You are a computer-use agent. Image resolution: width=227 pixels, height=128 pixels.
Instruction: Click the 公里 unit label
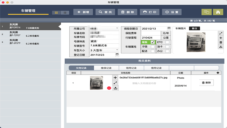click(x=166, y=37)
